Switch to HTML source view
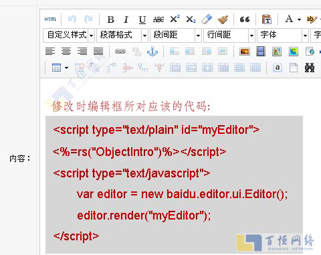321x255 pixels. 50,19
